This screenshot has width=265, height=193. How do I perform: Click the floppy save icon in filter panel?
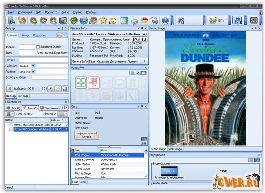65,89
